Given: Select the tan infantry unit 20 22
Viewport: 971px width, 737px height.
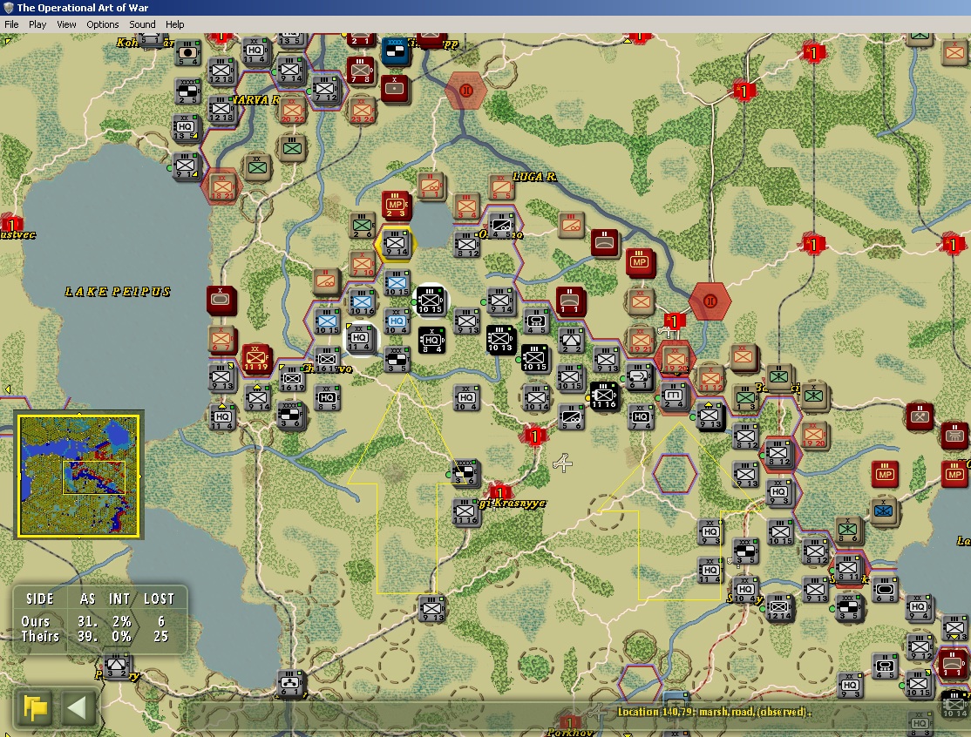Looking at the screenshot, I should point(292,110).
